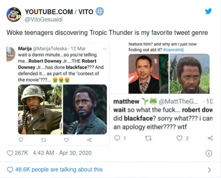The image size is (221, 178).
Task: Click the retweet icon under matthew's tweet
Action: (x=148, y=138)
